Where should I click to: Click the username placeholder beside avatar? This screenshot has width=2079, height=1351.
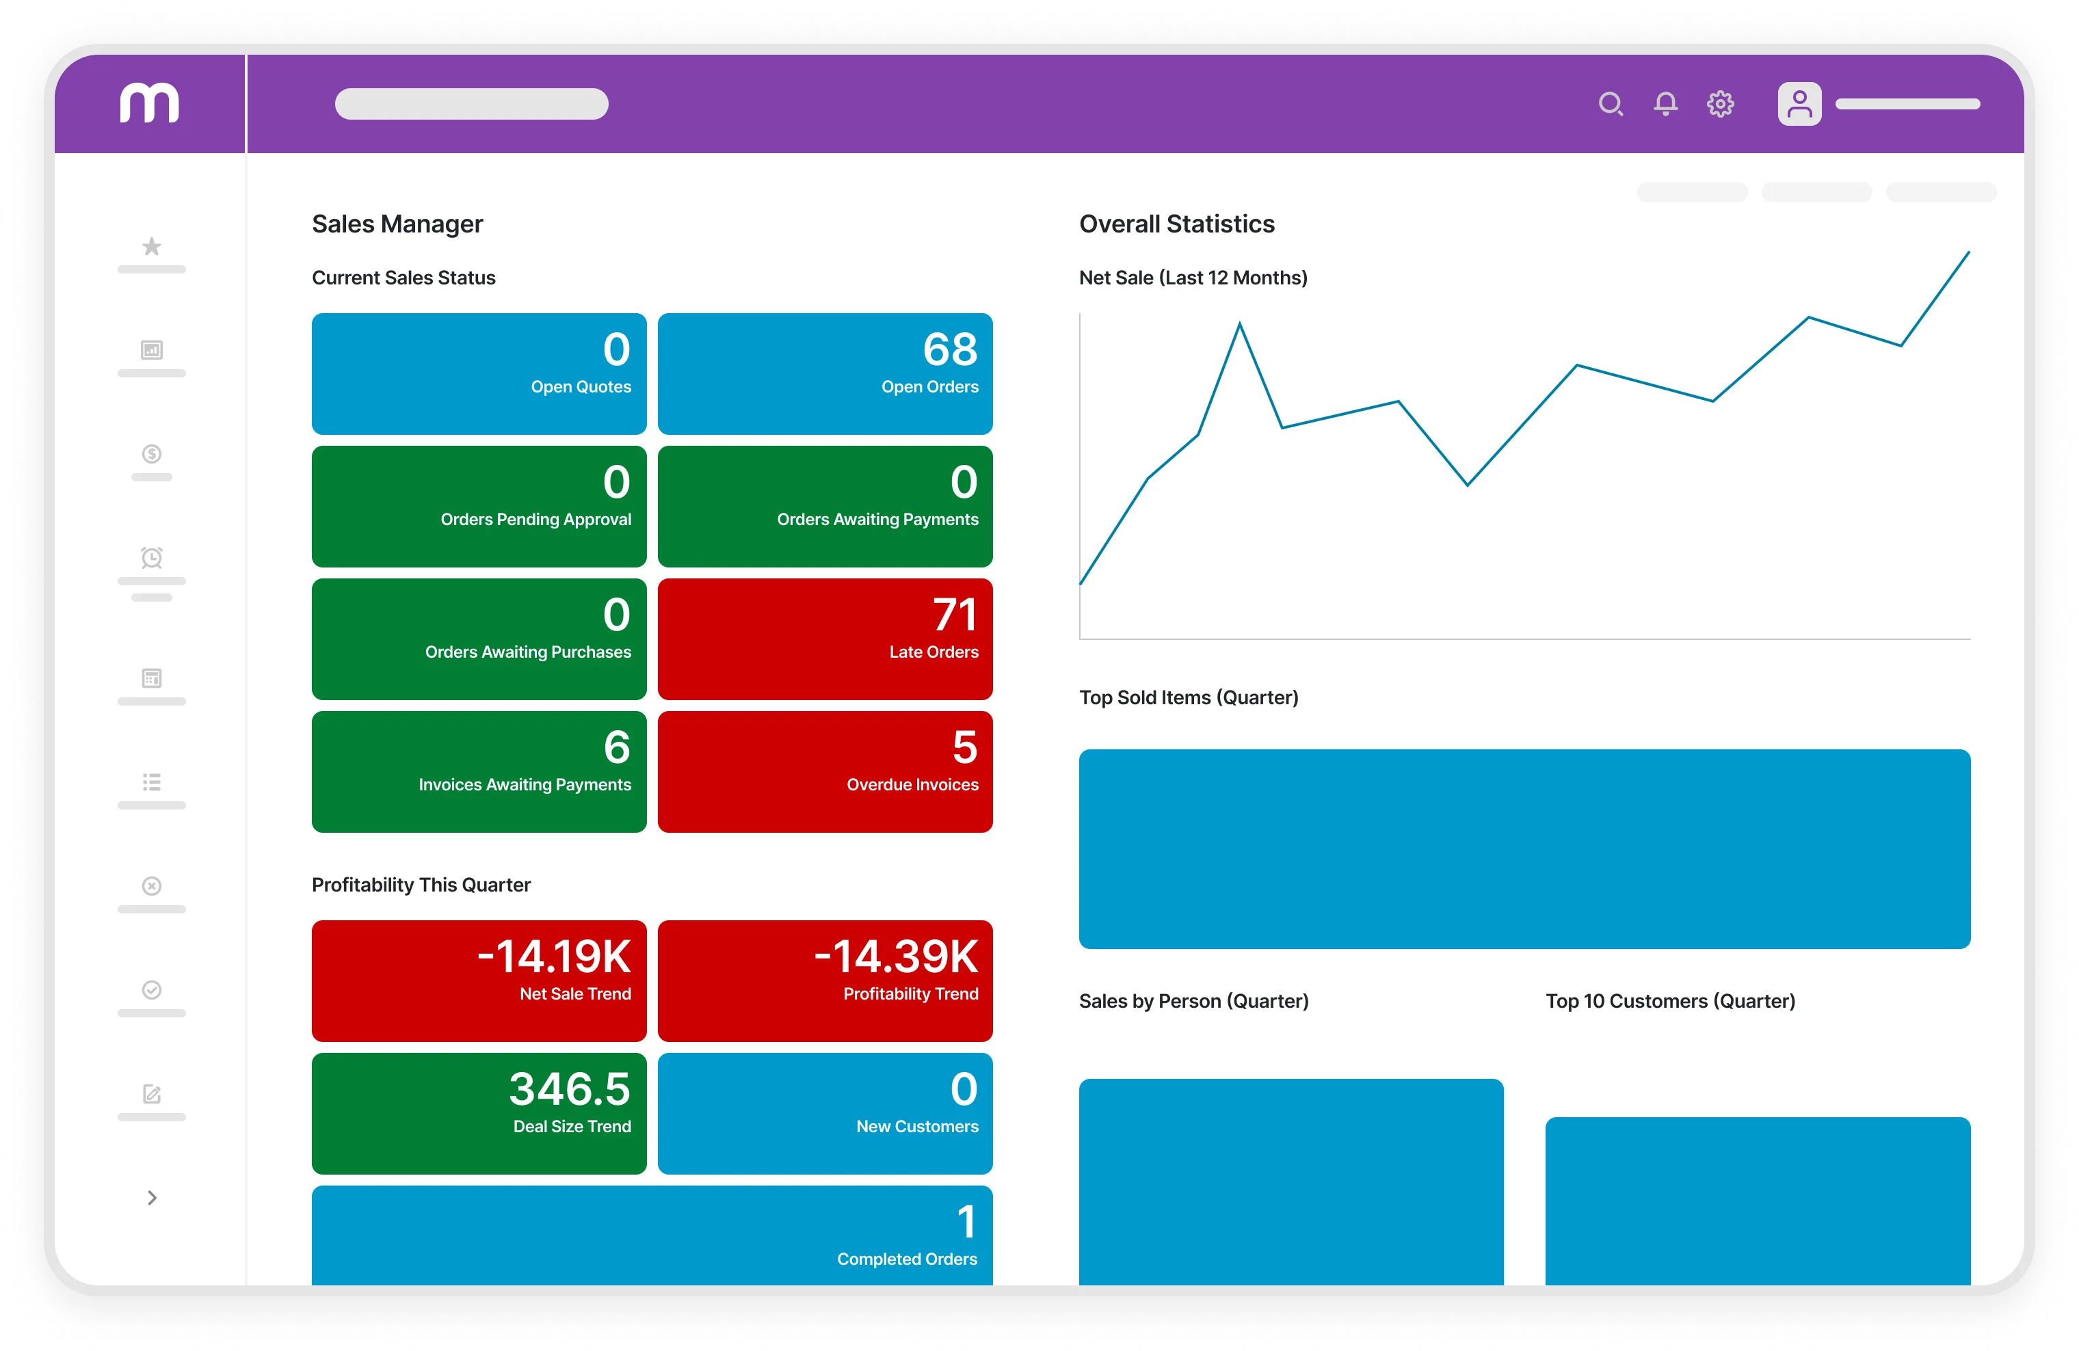(1908, 104)
